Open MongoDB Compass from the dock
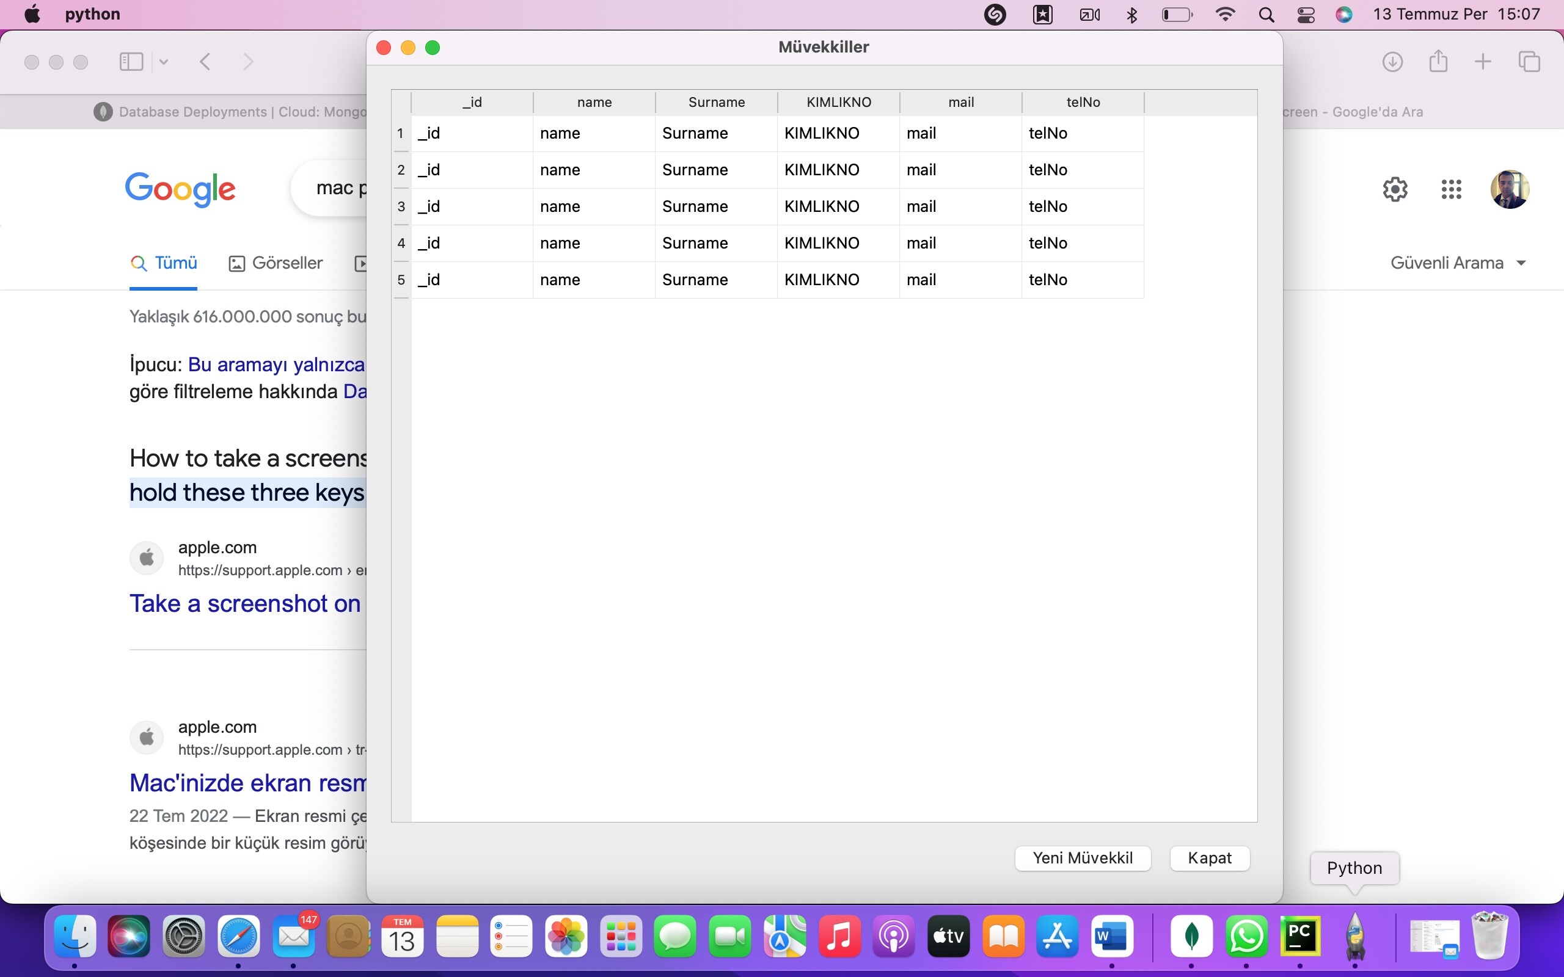 tap(1191, 936)
